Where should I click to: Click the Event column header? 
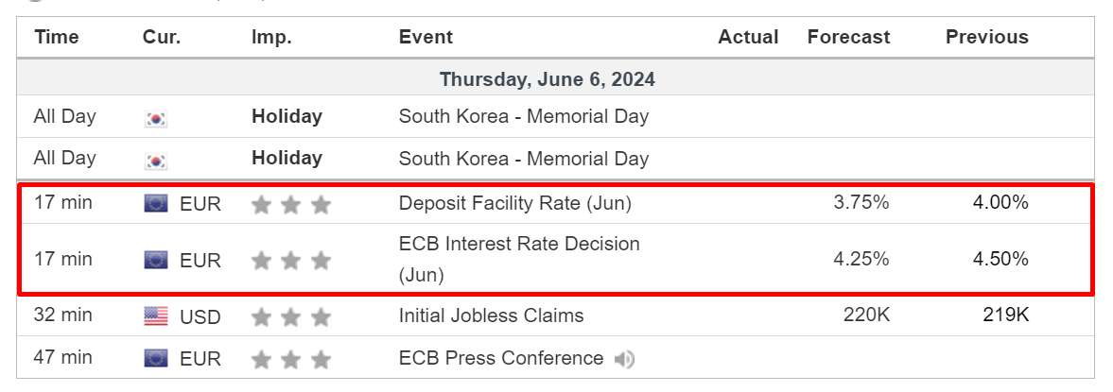[426, 37]
